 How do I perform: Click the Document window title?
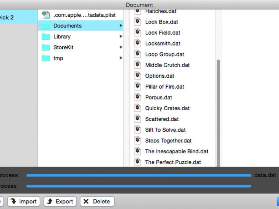point(139,5)
